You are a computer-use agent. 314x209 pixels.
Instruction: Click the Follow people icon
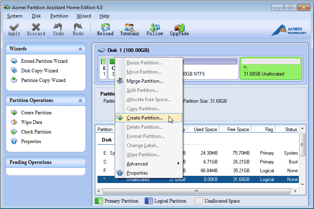click(155, 27)
